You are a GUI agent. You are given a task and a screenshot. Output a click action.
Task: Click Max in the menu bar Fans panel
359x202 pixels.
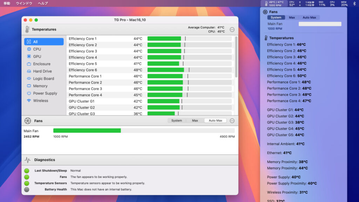coord(292,17)
